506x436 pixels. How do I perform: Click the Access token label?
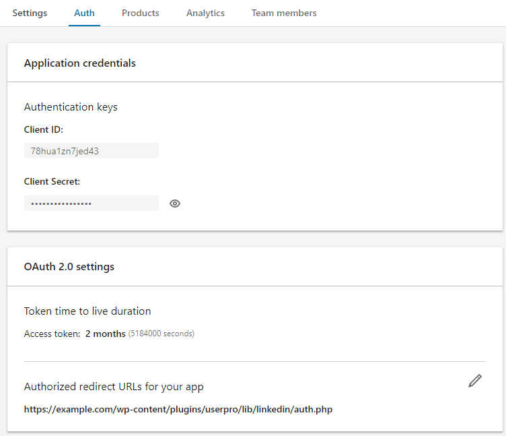pyautogui.click(x=52, y=334)
